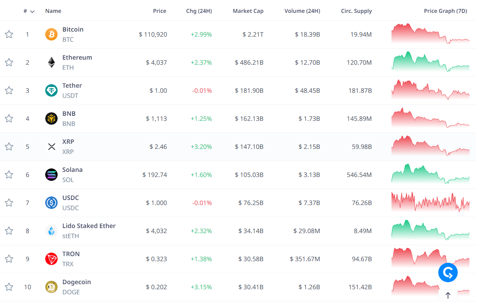Screen dimensions: 478x306
Task: Sort by the Price column header
Action: pos(159,11)
